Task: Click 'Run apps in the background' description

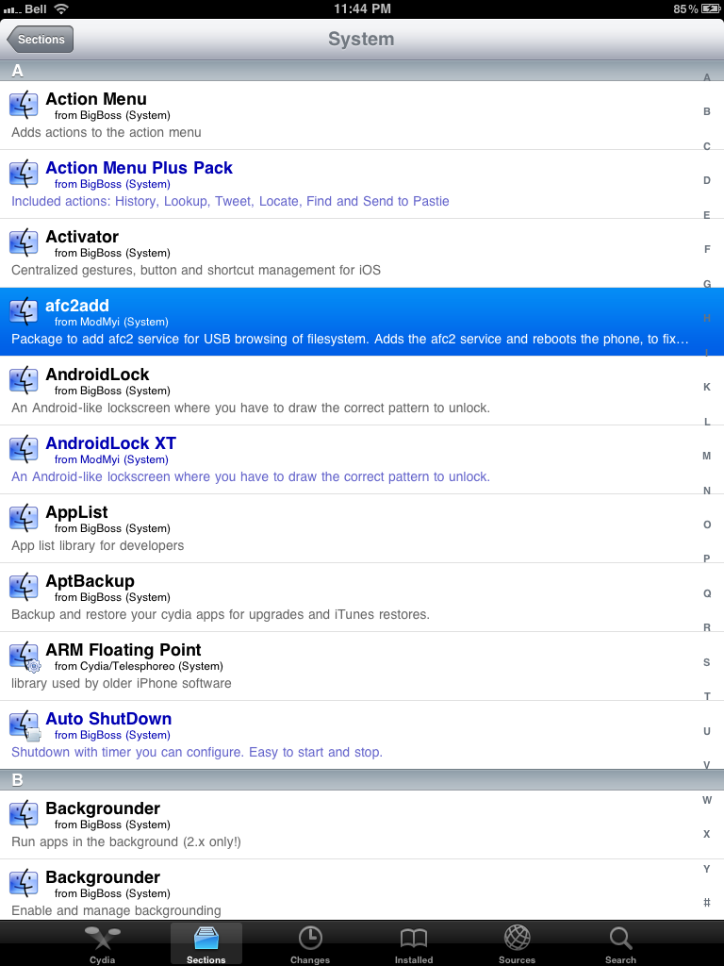Action: [x=126, y=842]
